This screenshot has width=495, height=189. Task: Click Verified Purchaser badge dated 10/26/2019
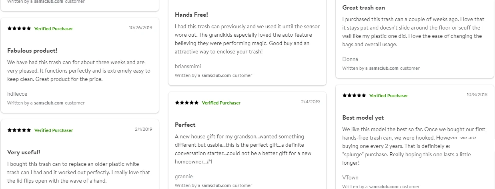[x=54, y=29]
